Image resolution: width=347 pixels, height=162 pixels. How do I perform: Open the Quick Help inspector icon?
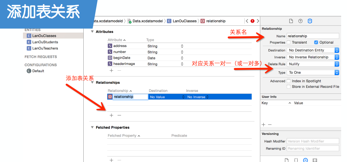(x=300, y=21)
